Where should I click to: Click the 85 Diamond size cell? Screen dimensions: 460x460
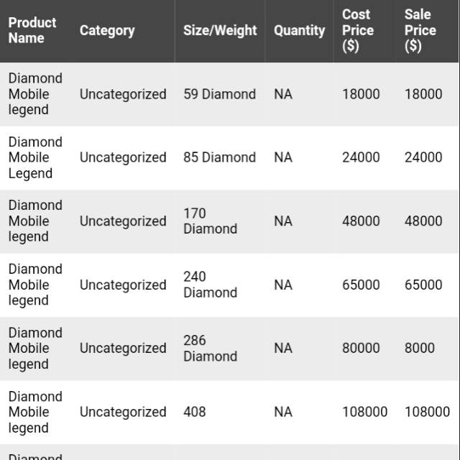[x=219, y=157]
